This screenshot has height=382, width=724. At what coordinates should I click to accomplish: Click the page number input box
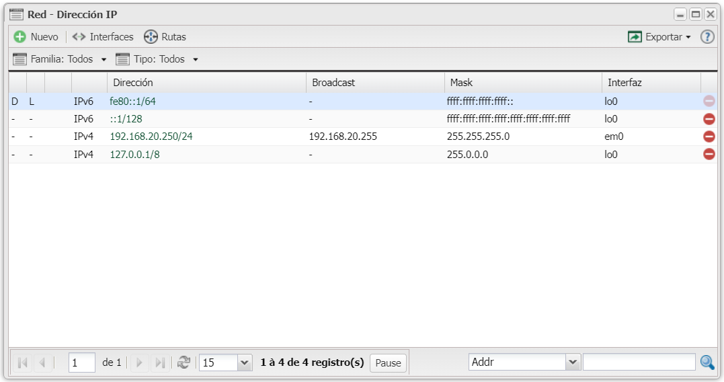coord(81,362)
